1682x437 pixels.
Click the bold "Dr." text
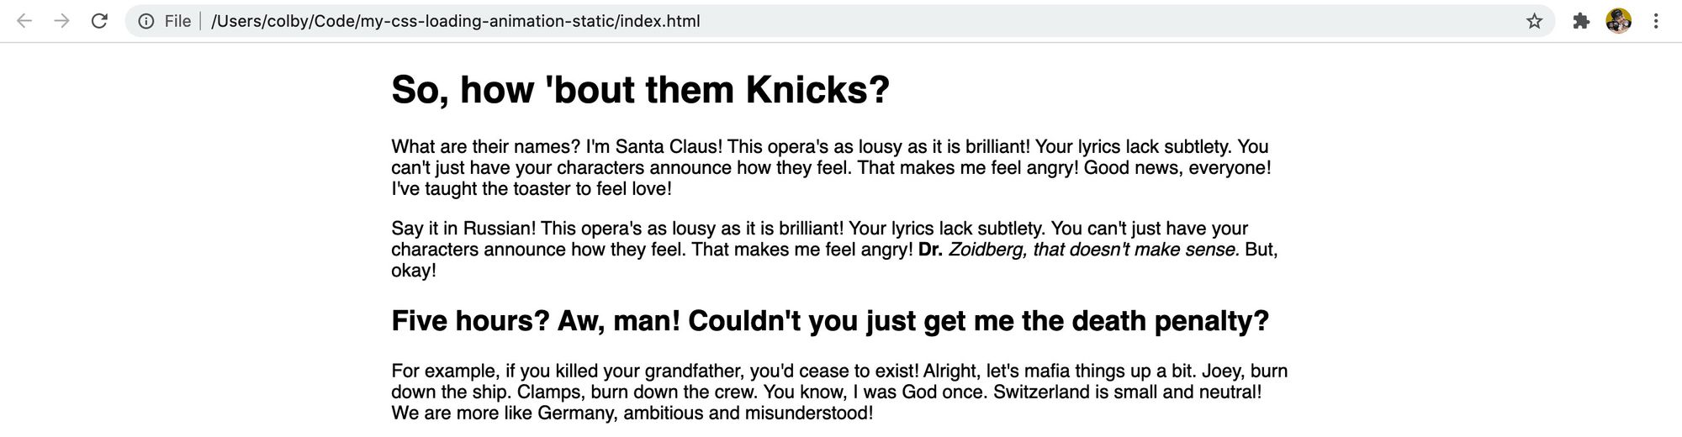(x=930, y=250)
